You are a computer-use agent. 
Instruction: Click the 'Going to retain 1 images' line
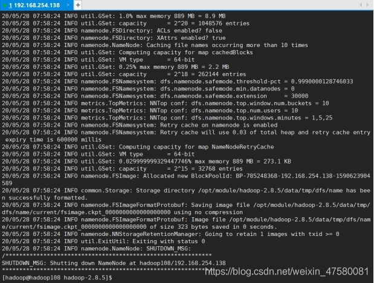coord(170,234)
